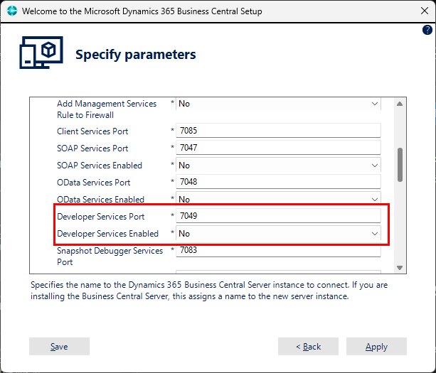Go to previous step with Back button
Viewport: 436px width, 373px height.
(309, 347)
